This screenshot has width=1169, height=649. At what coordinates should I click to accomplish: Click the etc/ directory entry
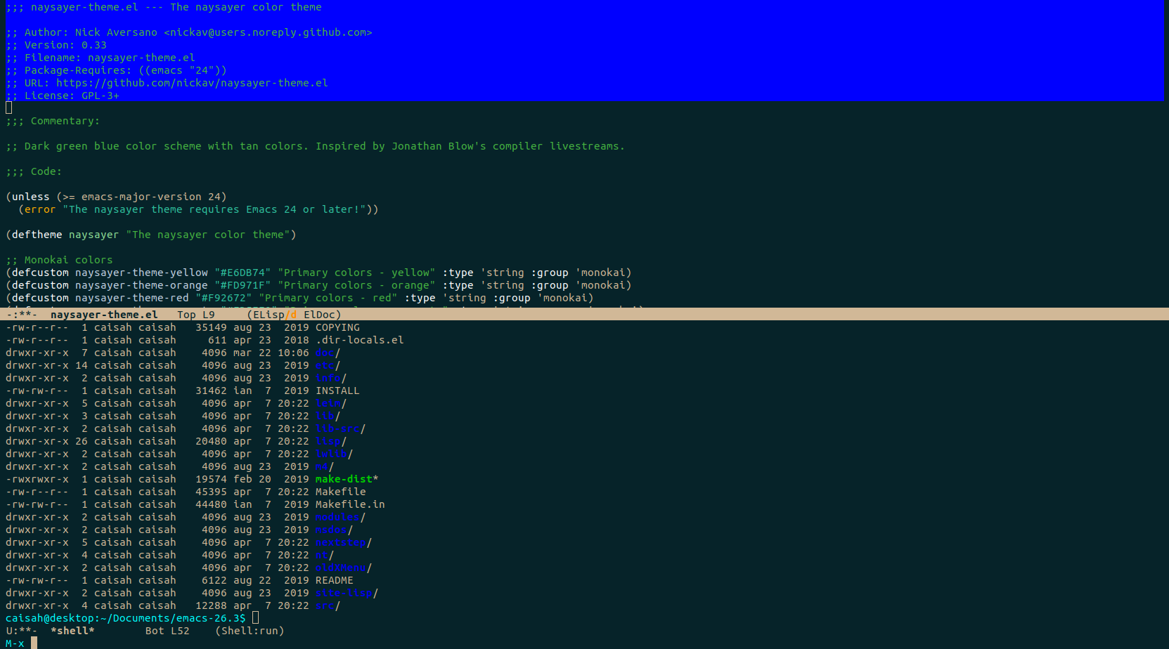[x=328, y=365]
